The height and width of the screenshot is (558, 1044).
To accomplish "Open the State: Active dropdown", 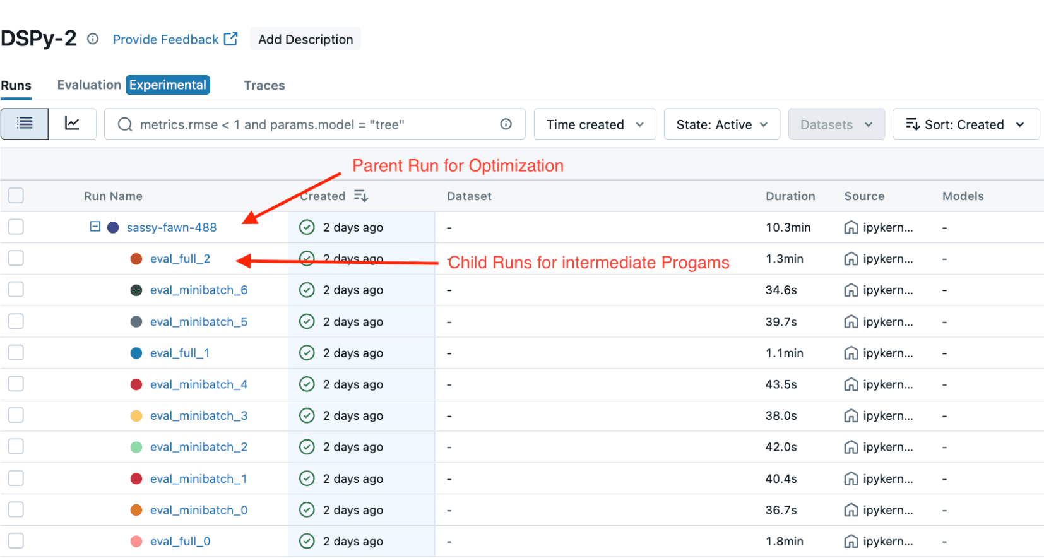I will point(721,124).
